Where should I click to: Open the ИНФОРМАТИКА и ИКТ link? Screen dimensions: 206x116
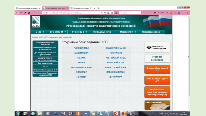coord(81,67)
